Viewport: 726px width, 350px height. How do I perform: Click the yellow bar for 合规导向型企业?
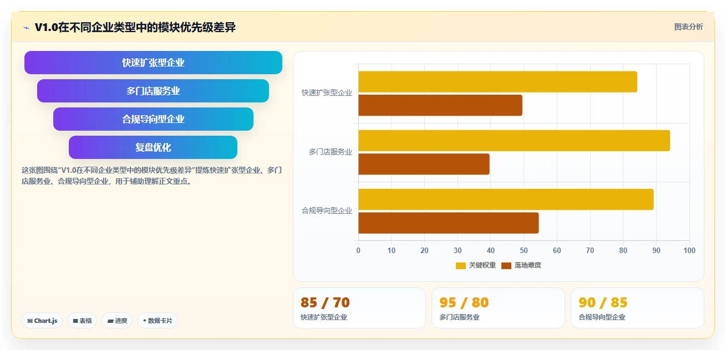tap(506, 199)
